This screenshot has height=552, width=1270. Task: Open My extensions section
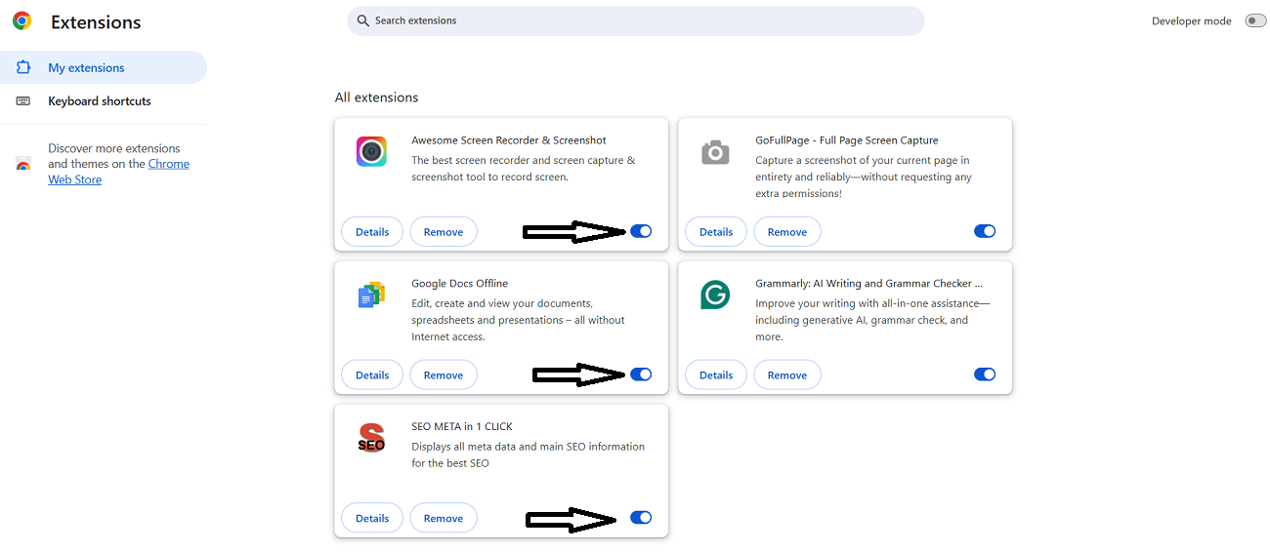(104, 67)
